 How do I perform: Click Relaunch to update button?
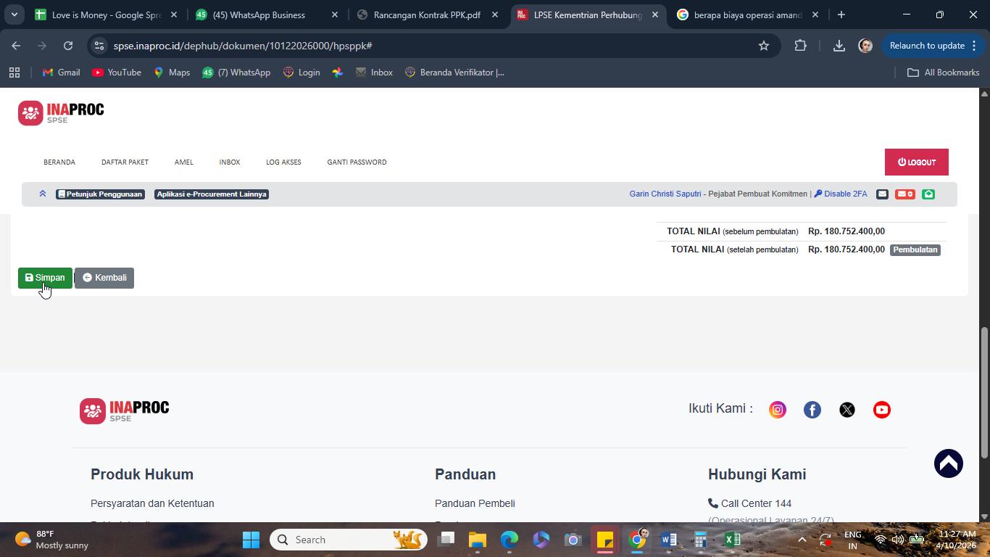932,46
